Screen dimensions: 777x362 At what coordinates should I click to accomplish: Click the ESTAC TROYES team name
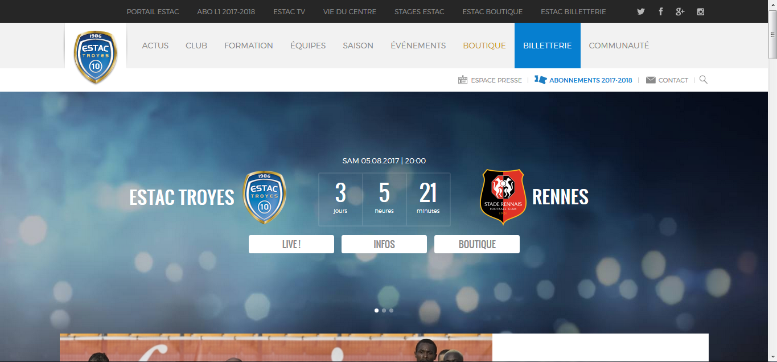[x=182, y=198]
